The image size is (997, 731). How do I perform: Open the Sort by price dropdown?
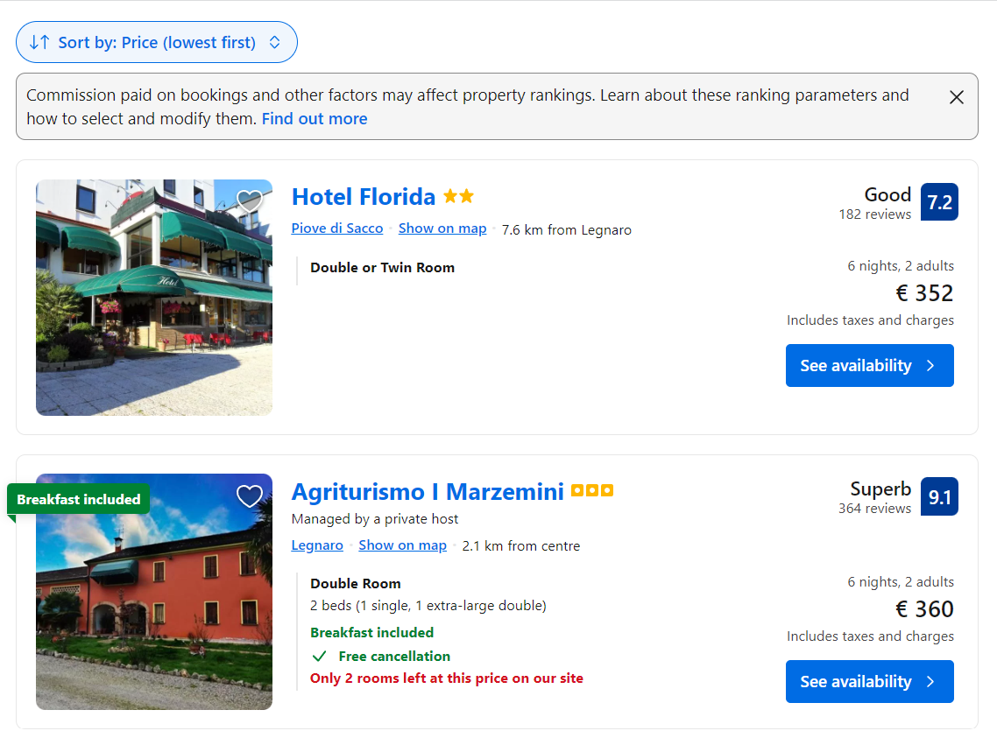157,42
